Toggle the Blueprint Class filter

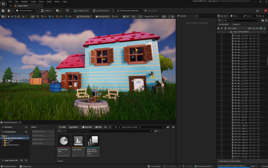point(43,131)
